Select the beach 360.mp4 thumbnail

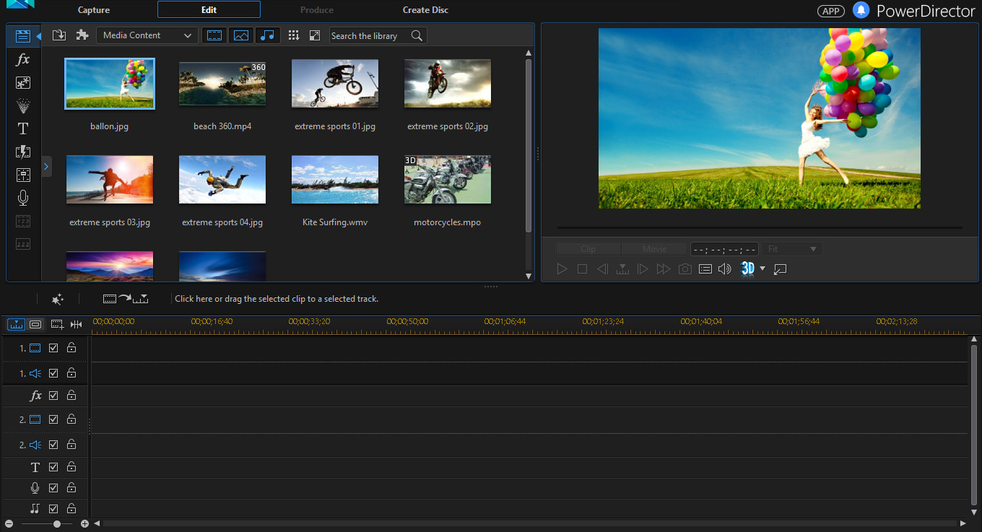222,84
